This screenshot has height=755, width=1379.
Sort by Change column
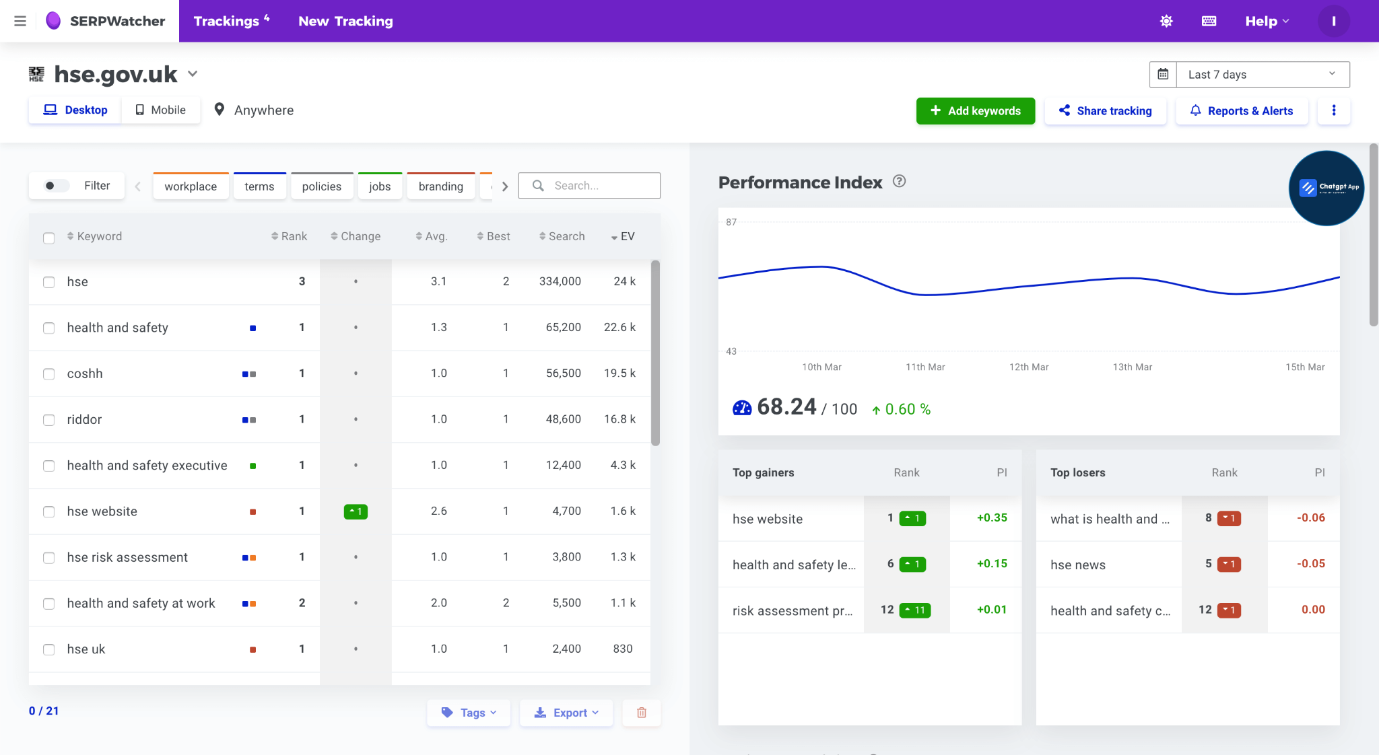[356, 236]
